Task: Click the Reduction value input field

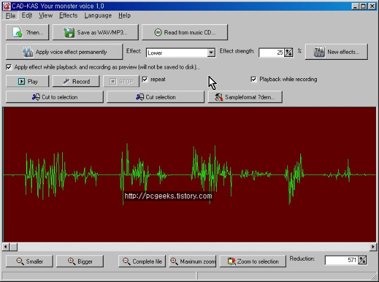Action: 342,260
